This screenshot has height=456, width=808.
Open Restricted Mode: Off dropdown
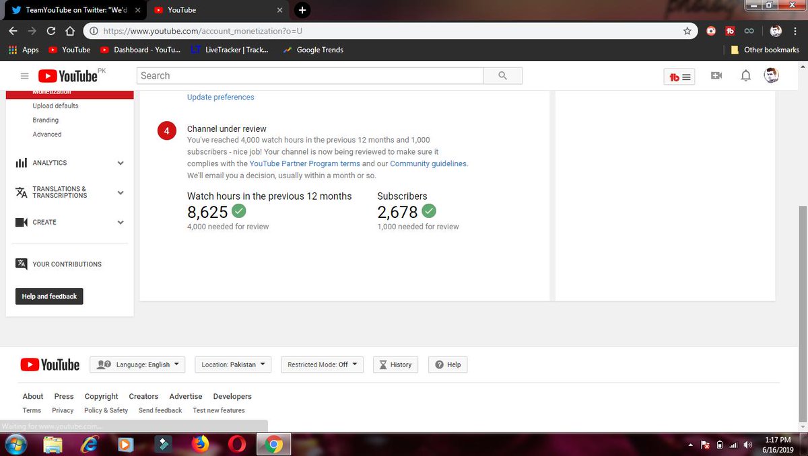point(322,365)
